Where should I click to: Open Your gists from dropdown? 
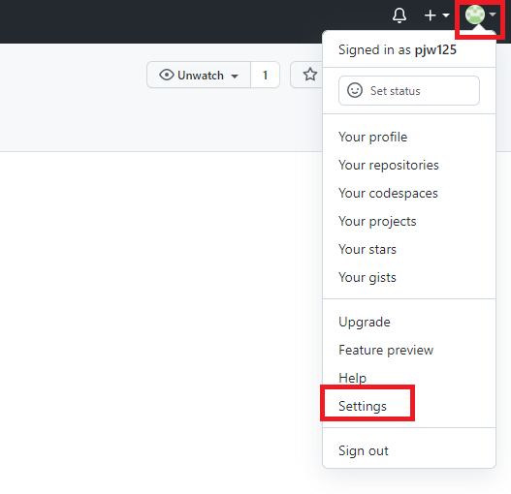tap(367, 277)
